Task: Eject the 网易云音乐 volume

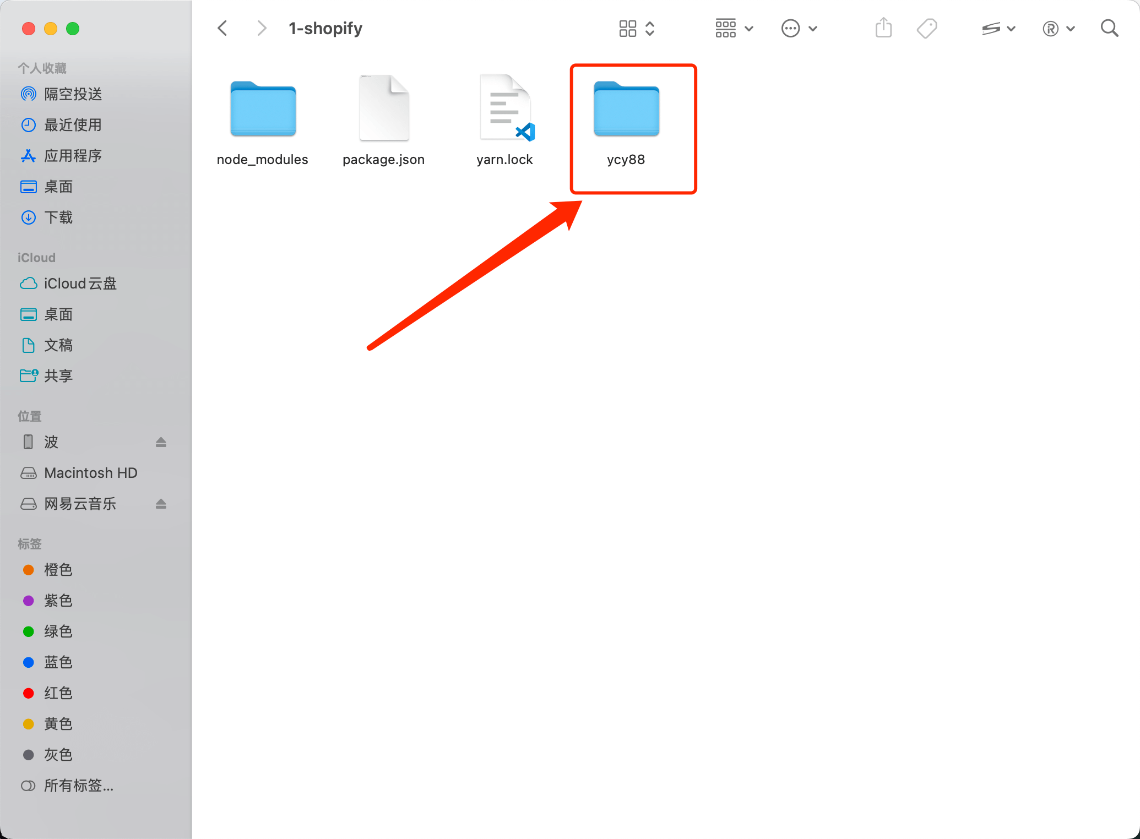Action: click(161, 504)
